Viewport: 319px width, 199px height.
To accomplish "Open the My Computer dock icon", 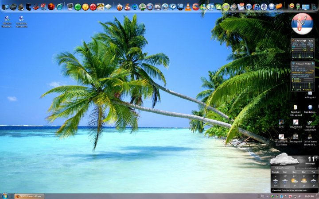I will click(x=5, y=7).
